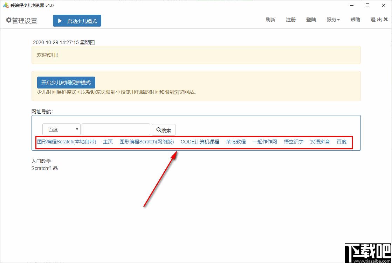The width and height of the screenshot is (392, 263).
Task: Click the 欢迎使用! welcome message
Action: pos(48,55)
